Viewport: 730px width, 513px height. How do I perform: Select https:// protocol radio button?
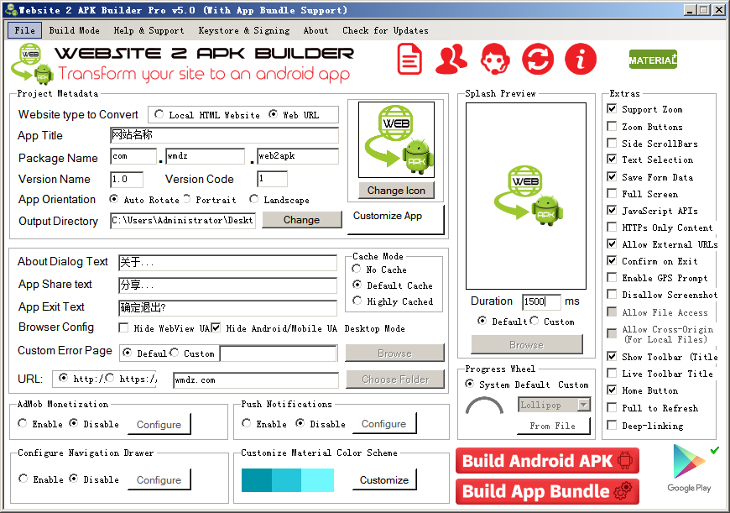pyautogui.click(x=110, y=378)
